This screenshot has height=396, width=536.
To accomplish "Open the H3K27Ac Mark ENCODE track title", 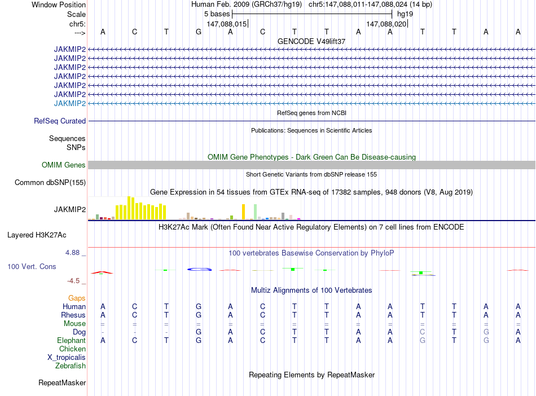I will pyautogui.click(x=311, y=227).
